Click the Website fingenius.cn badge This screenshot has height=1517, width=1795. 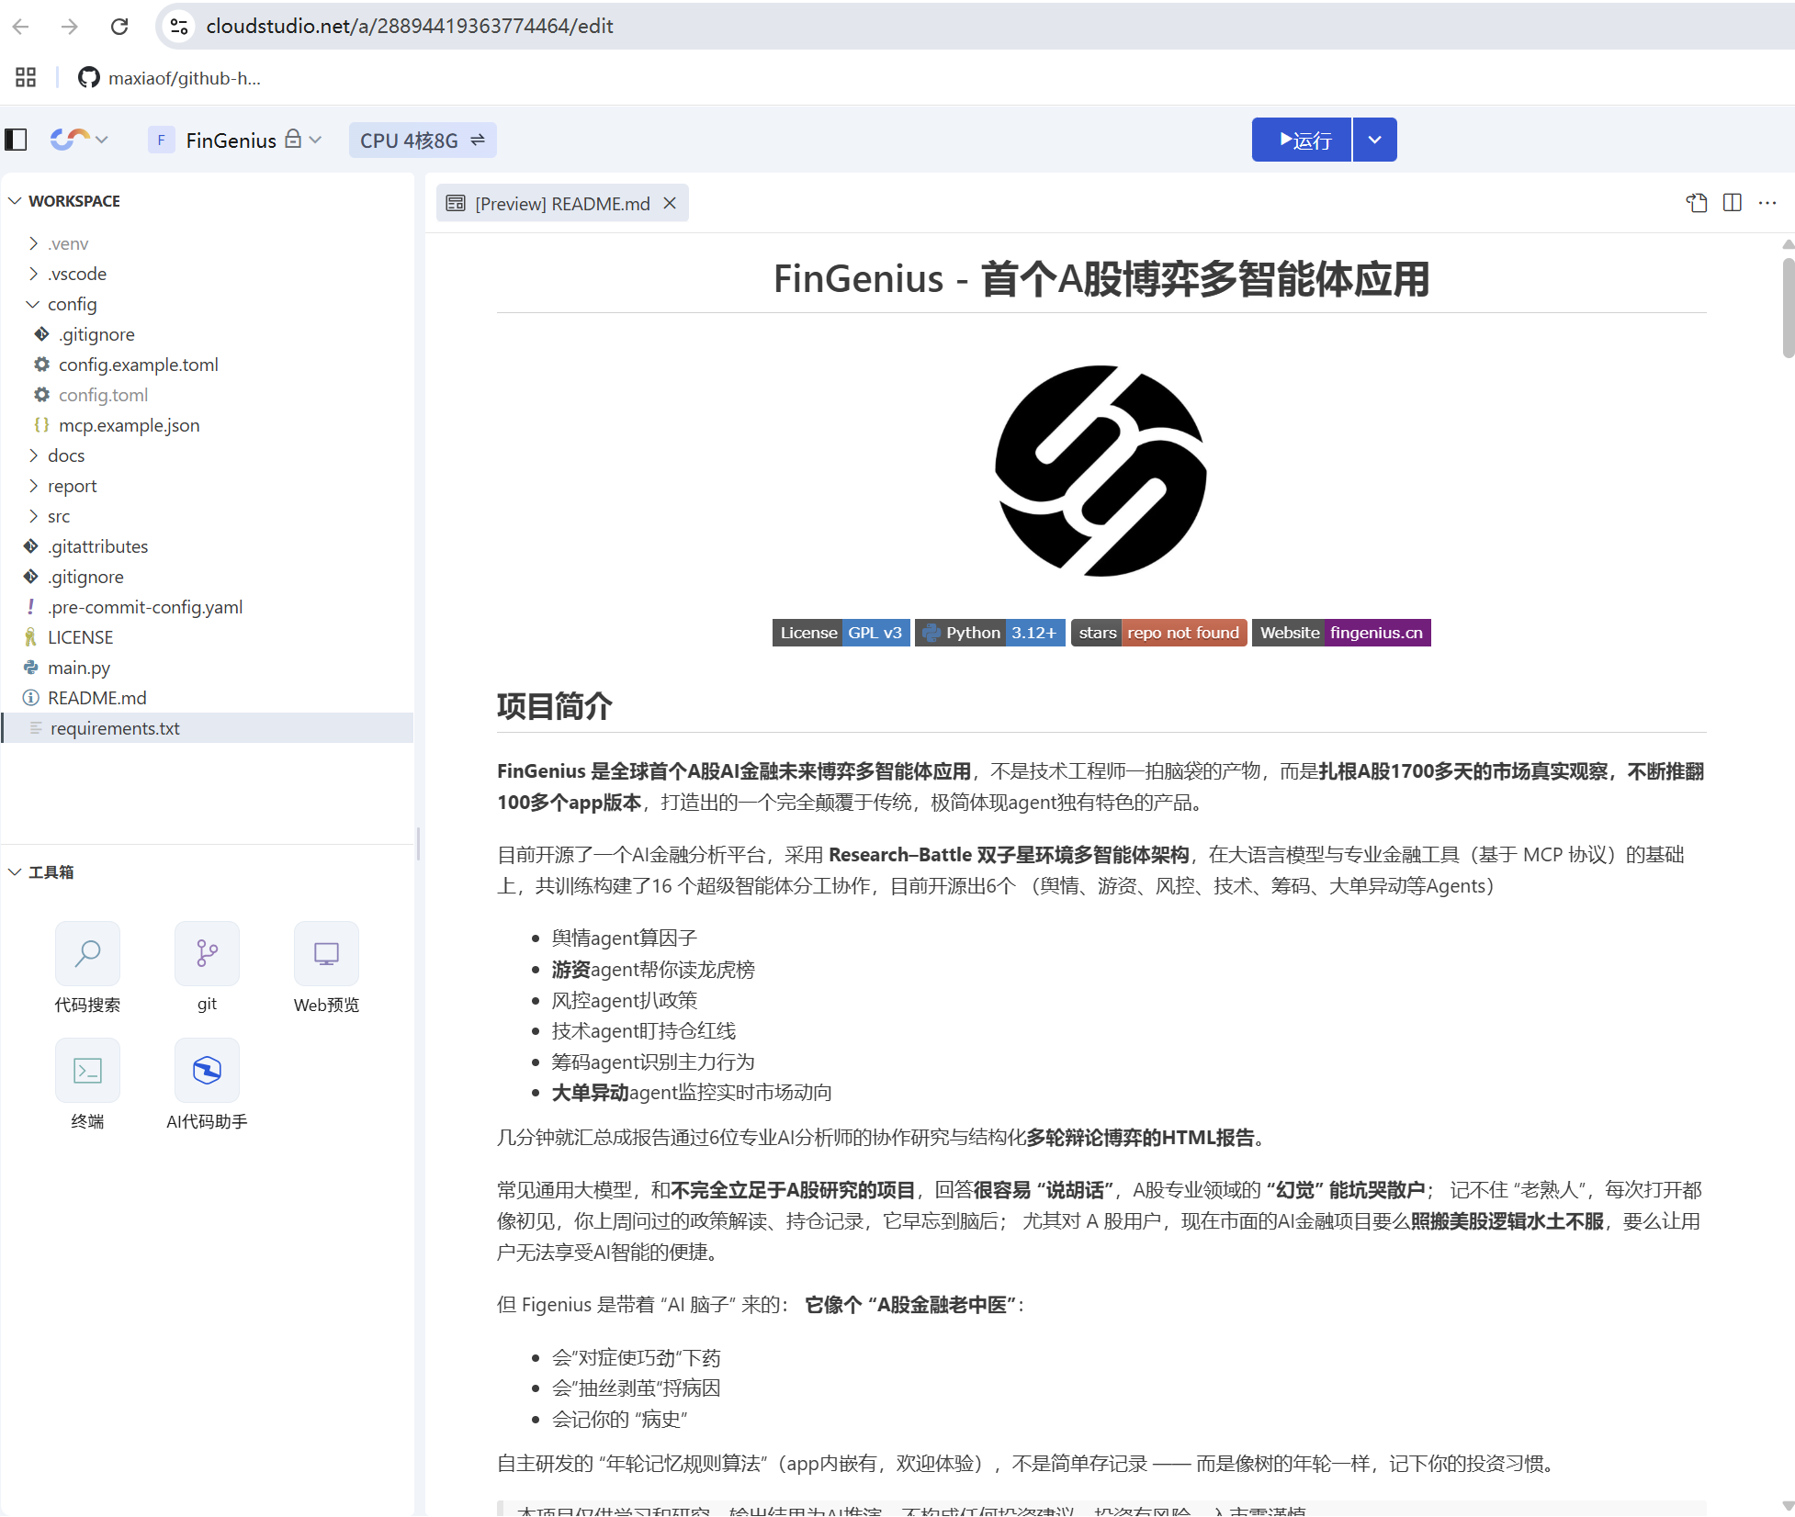pos(1341,633)
